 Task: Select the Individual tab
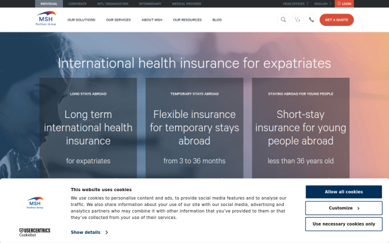[x=49, y=4]
